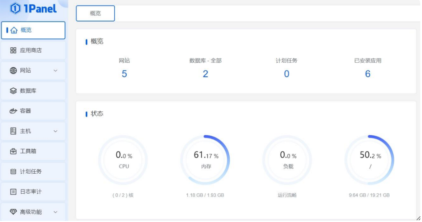This screenshot has width=422, height=222.
Task: Click the 工具箱 toolbox icon
Action: [13, 151]
